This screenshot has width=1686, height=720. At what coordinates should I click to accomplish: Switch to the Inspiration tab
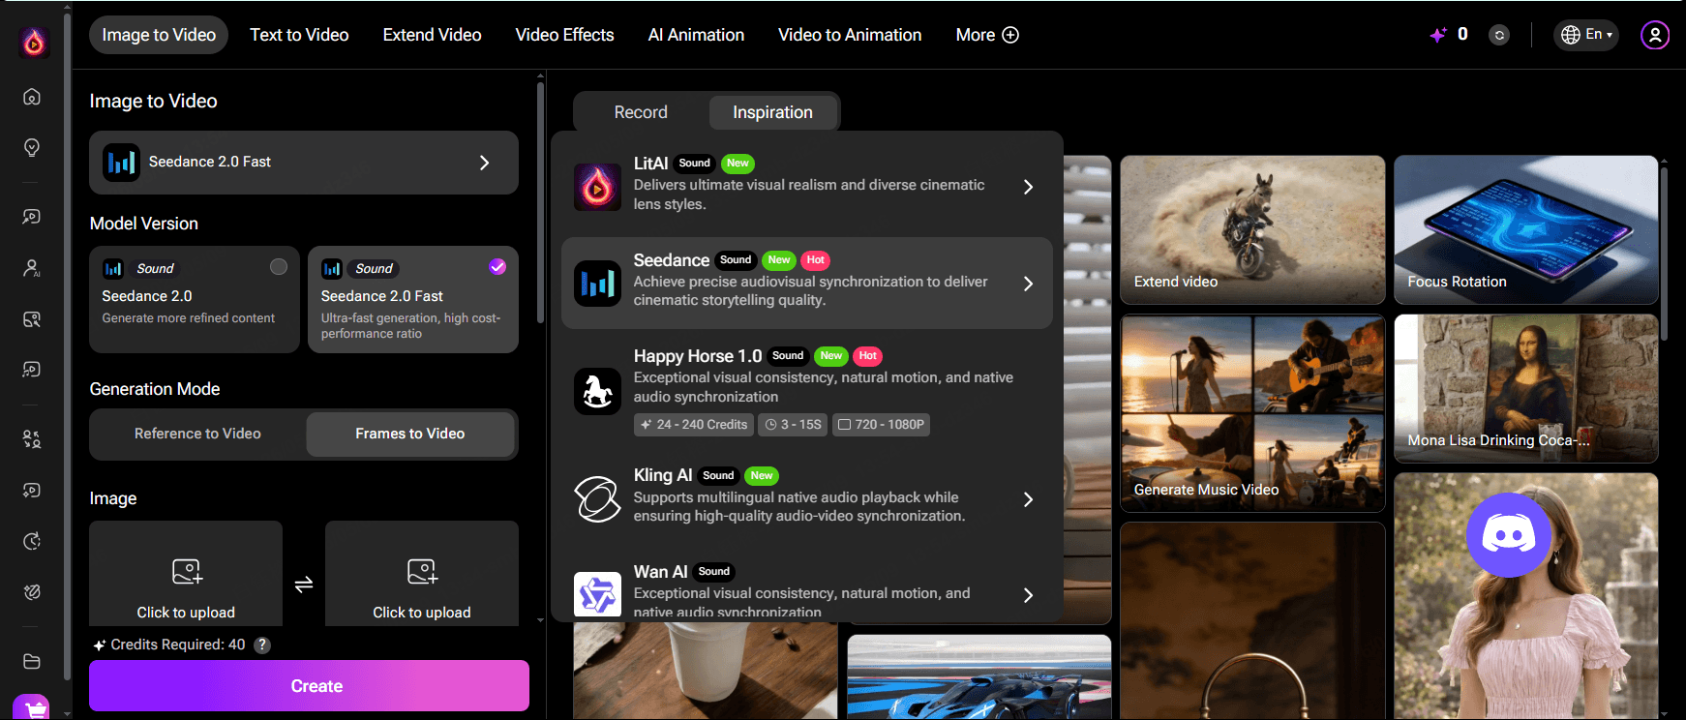[772, 112]
